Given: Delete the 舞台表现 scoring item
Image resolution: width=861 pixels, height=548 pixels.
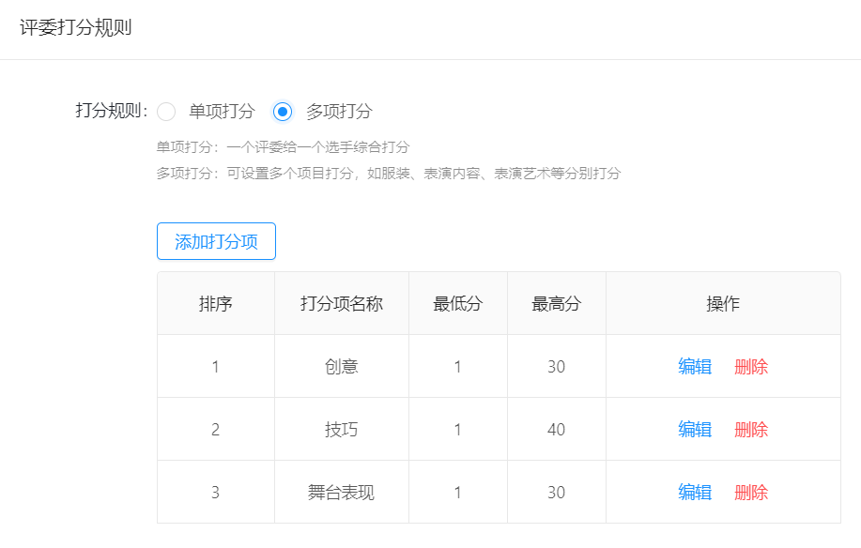Looking at the screenshot, I should (x=751, y=492).
